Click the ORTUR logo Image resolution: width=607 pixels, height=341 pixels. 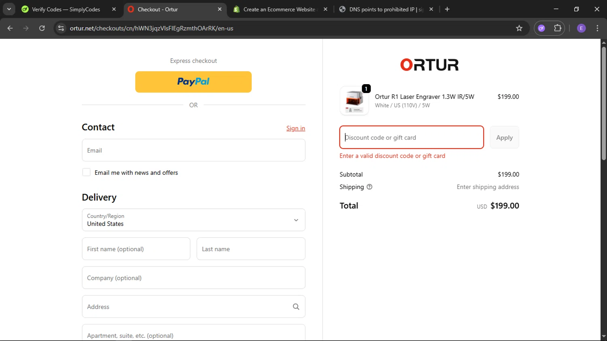(x=429, y=65)
